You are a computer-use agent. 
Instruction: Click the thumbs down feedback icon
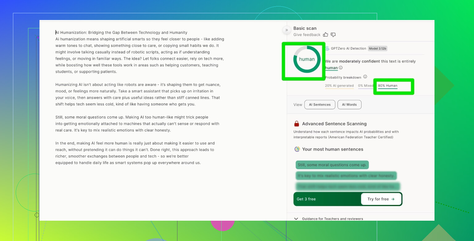tap(333, 35)
